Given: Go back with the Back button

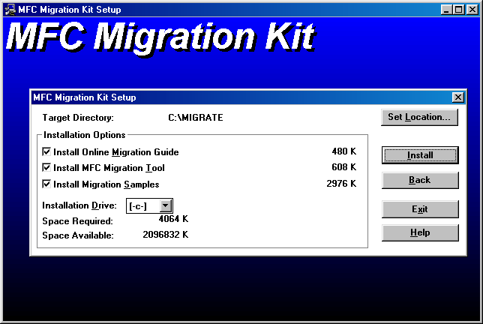Looking at the screenshot, I should [x=420, y=180].
